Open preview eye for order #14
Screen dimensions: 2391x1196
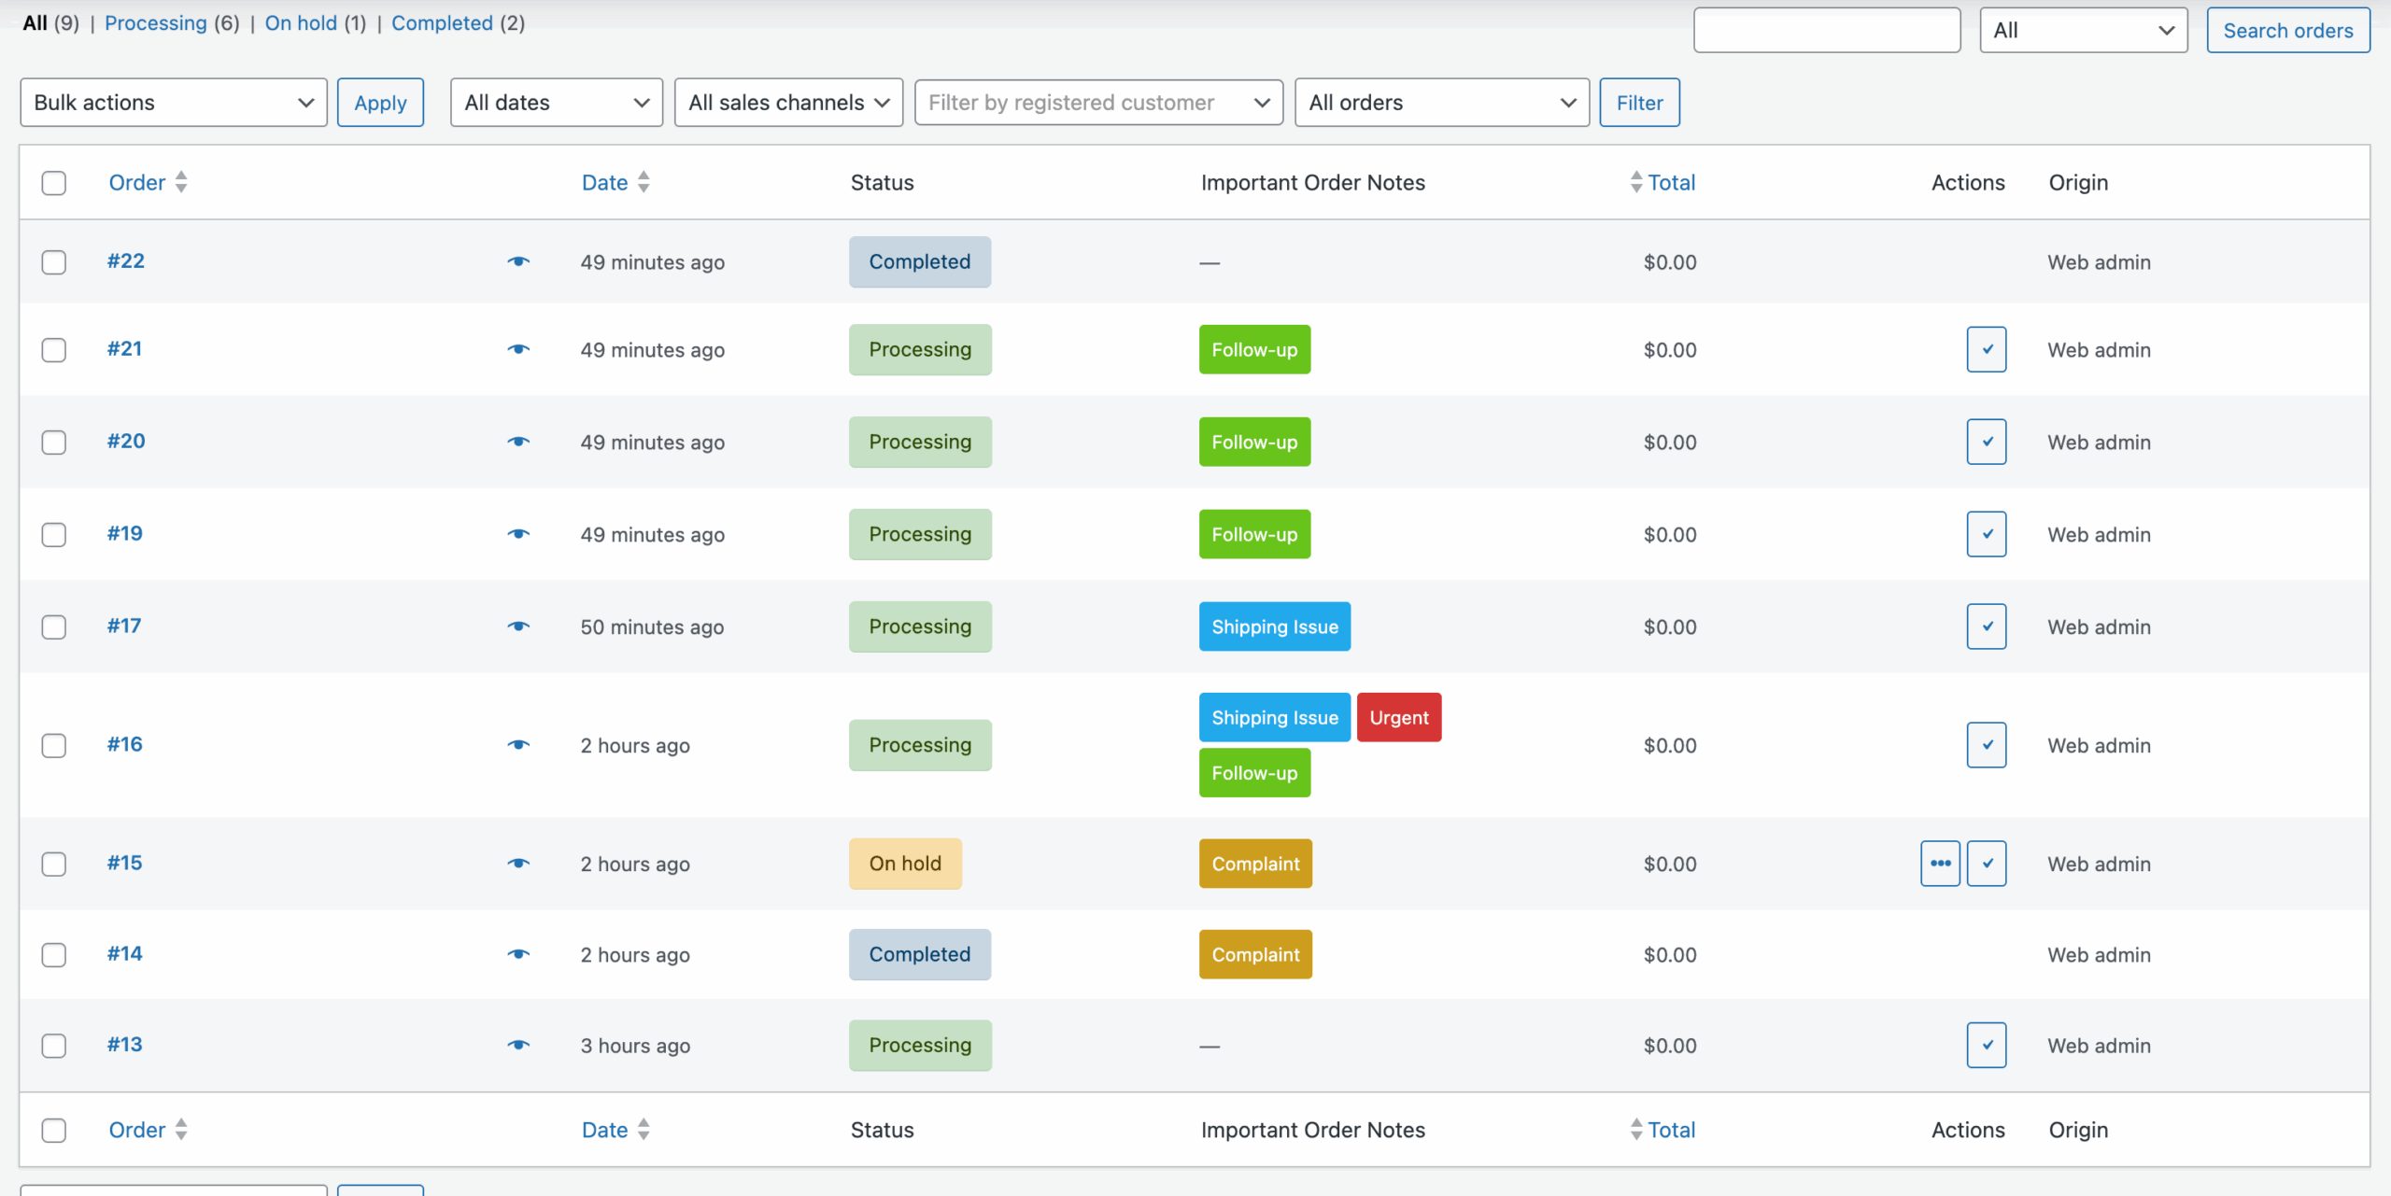point(518,954)
